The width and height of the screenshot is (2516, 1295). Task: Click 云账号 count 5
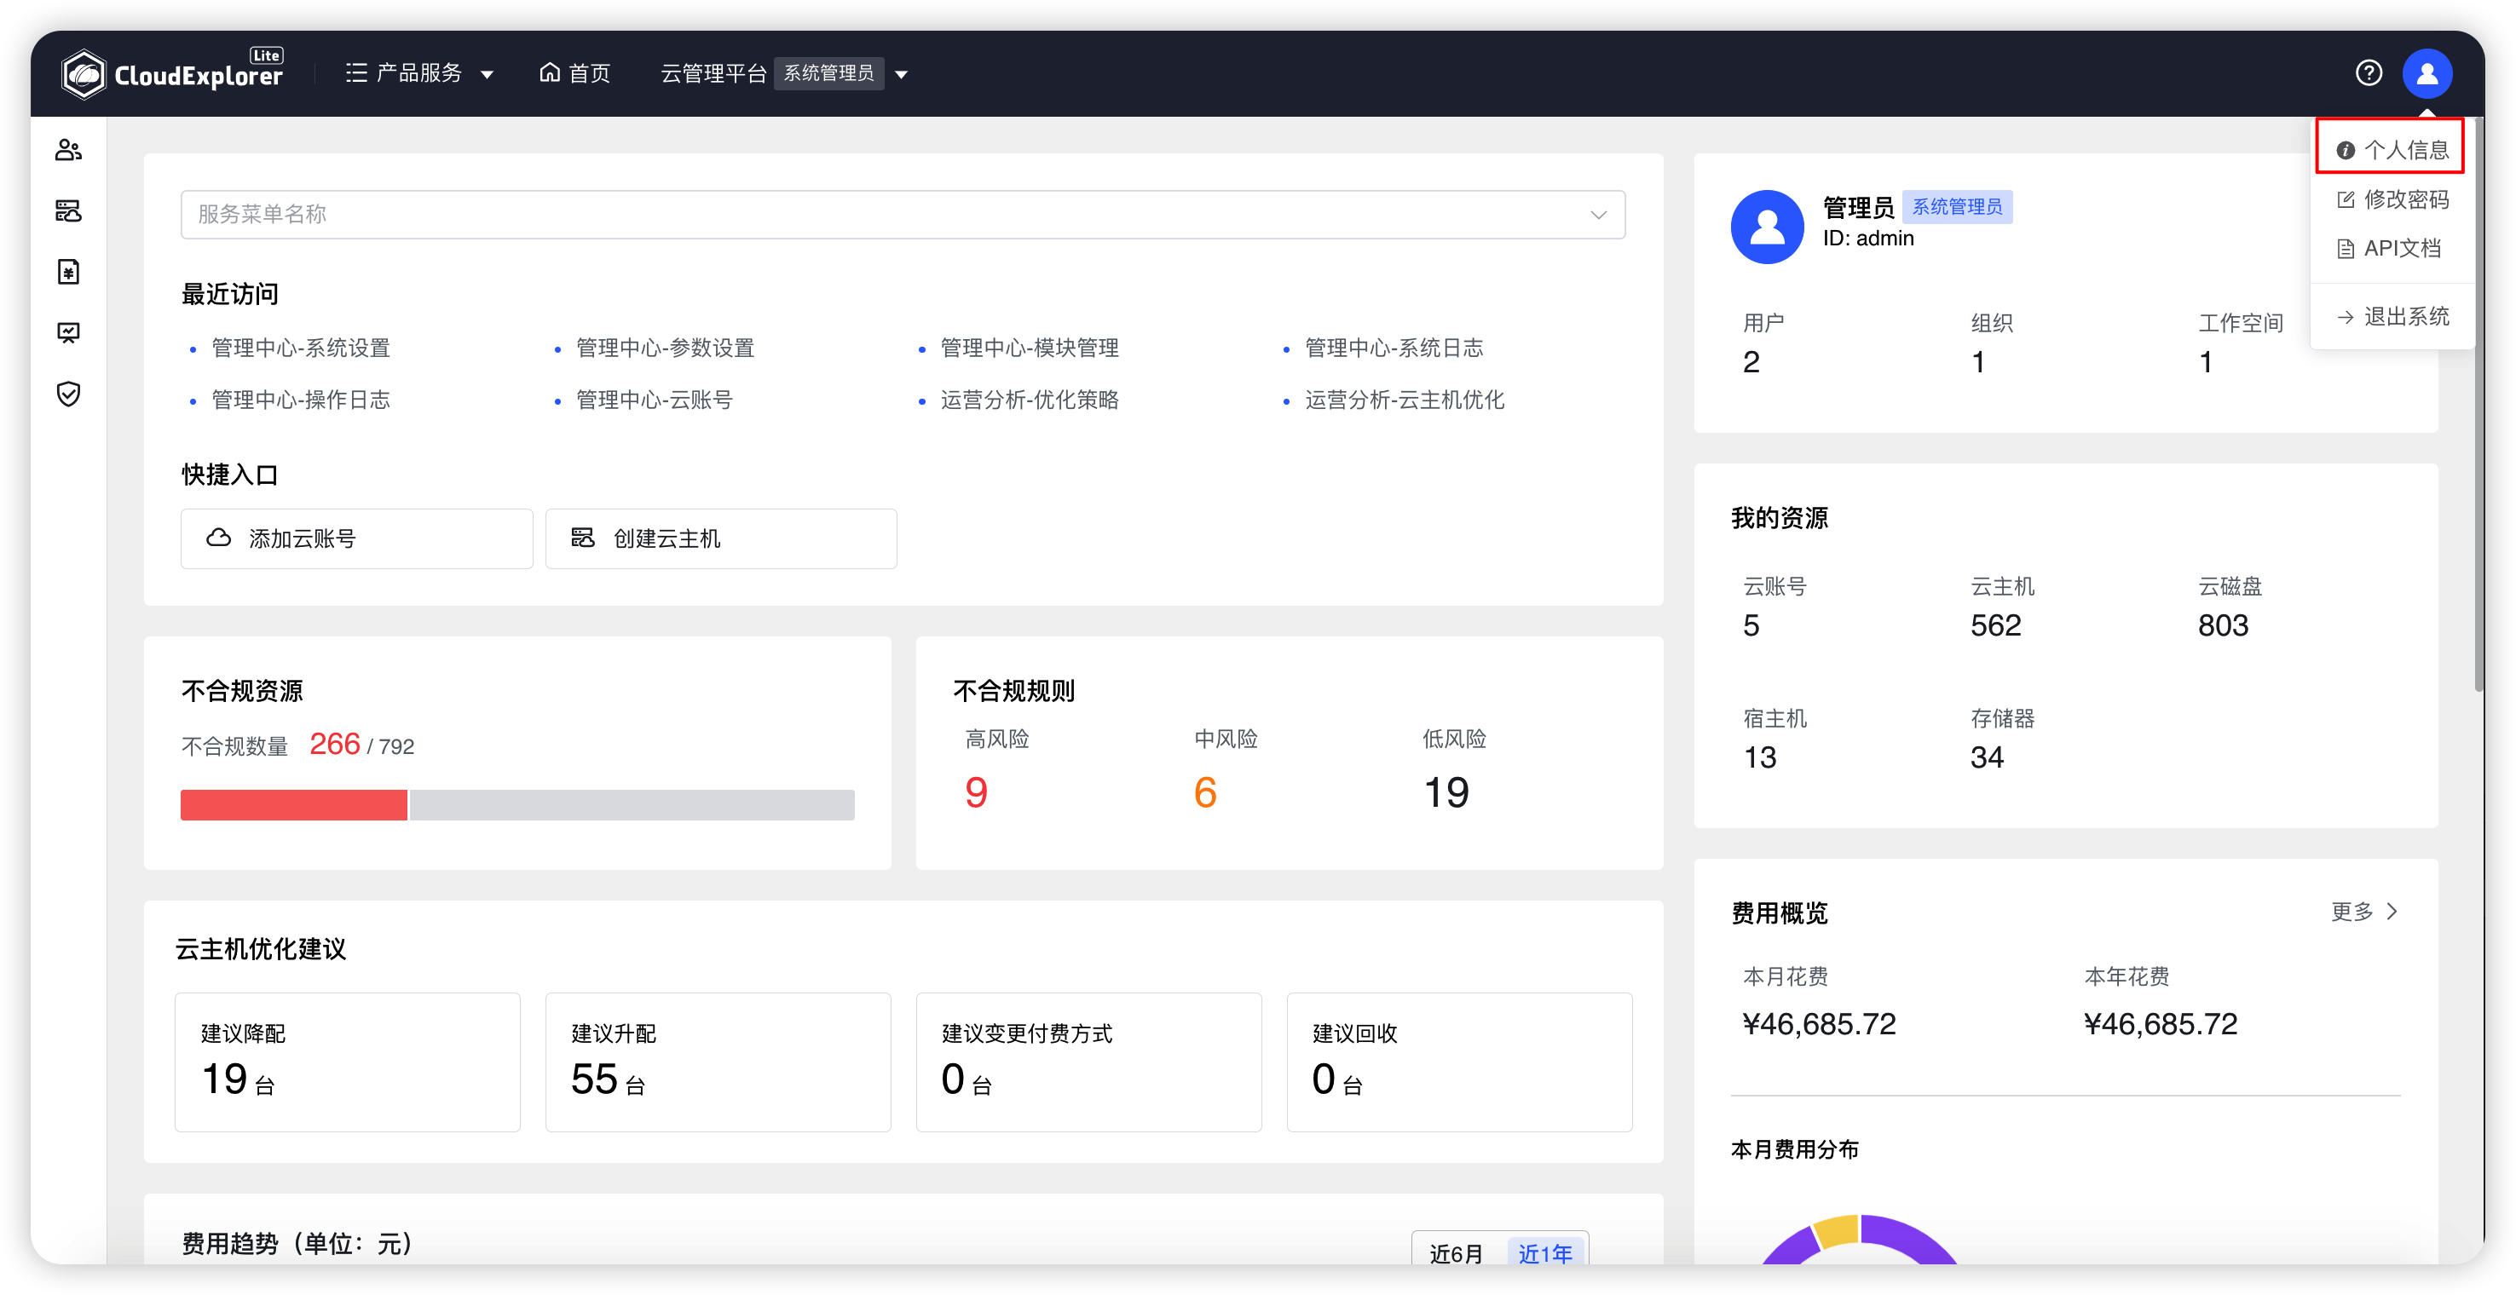(1751, 625)
